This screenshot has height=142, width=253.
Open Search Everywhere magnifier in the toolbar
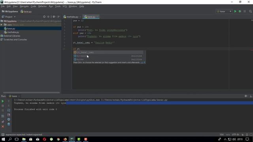250,11
